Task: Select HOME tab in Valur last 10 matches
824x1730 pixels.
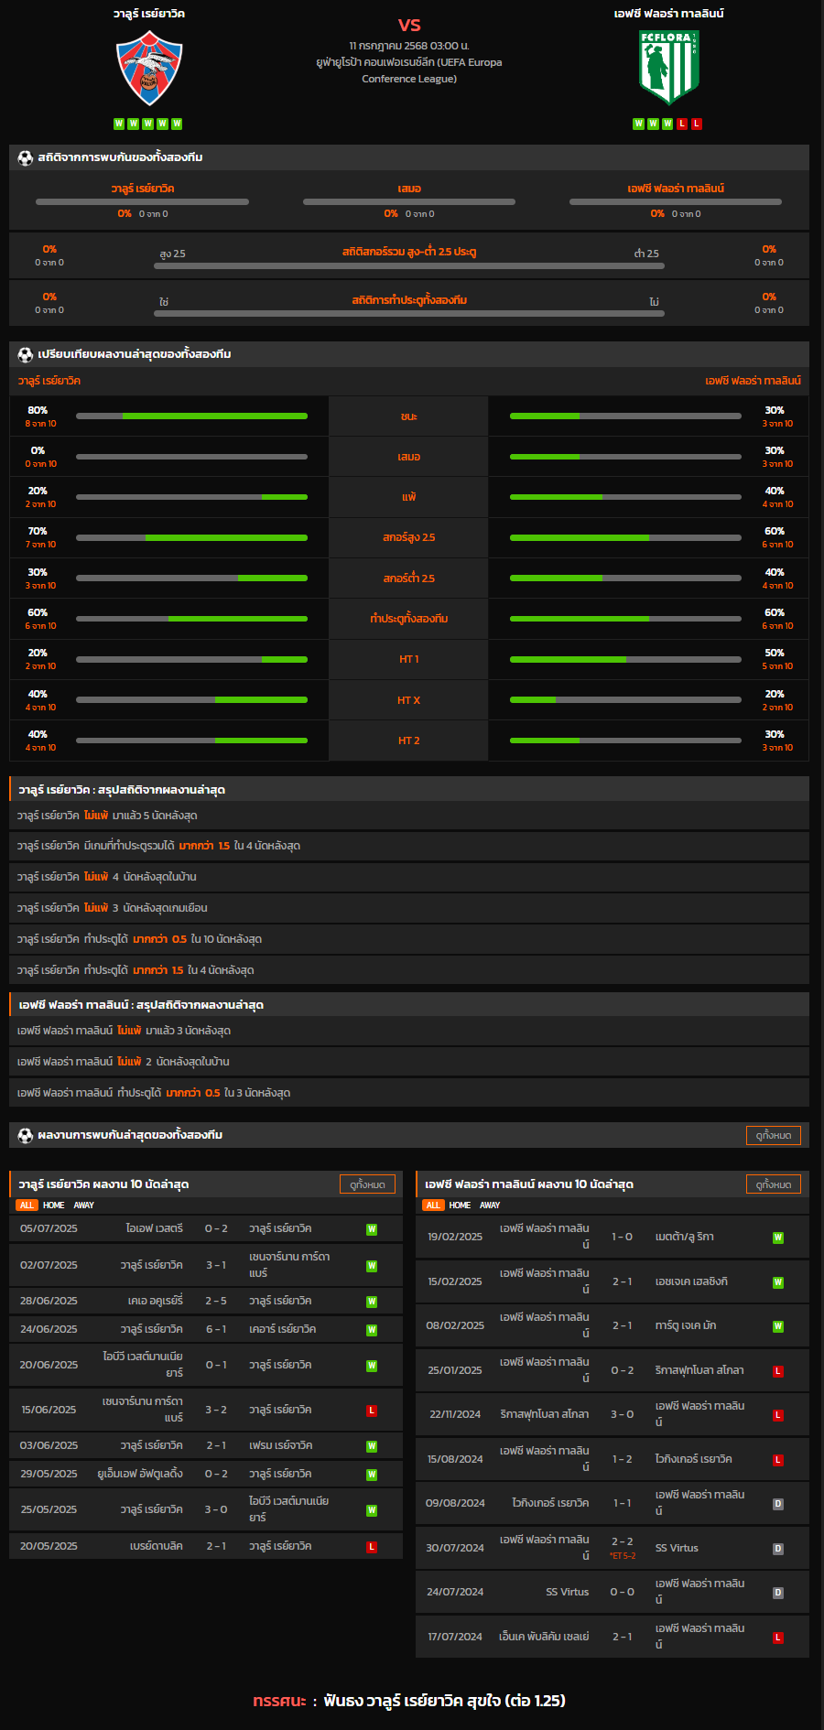Action: (x=54, y=1206)
